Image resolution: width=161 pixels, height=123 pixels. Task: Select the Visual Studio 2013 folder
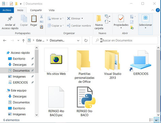(x=113, y=65)
